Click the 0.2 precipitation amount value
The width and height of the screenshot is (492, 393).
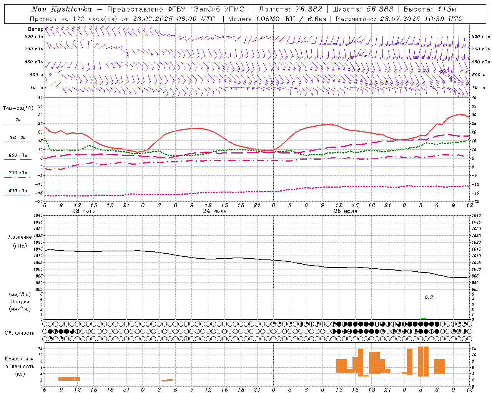[x=429, y=297]
